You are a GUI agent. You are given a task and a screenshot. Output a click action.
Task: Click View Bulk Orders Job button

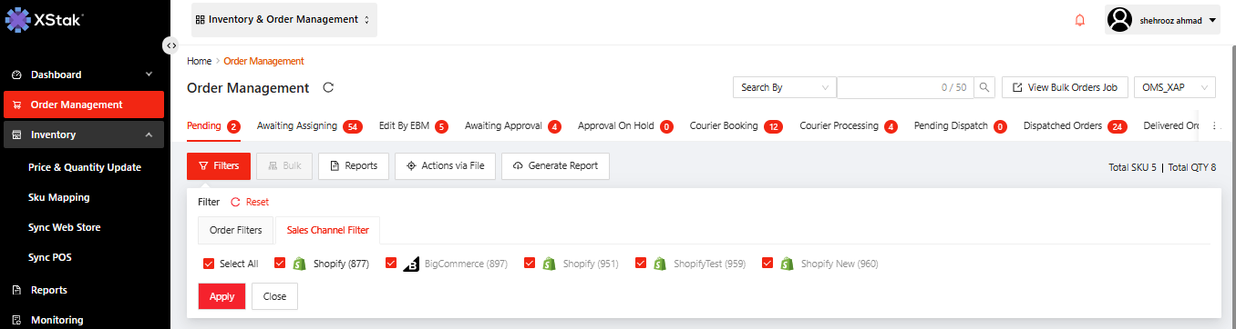(x=1065, y=87)
